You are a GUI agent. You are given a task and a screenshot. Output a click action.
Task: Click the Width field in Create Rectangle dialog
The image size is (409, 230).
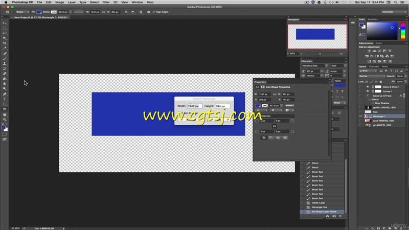(x=194, y=106)
